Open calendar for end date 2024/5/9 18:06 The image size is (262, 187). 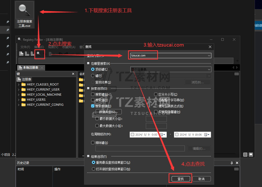point(207,135)
